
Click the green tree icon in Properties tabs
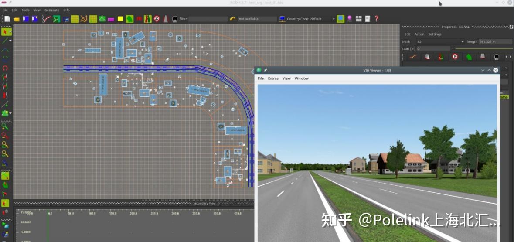(469, 57)
